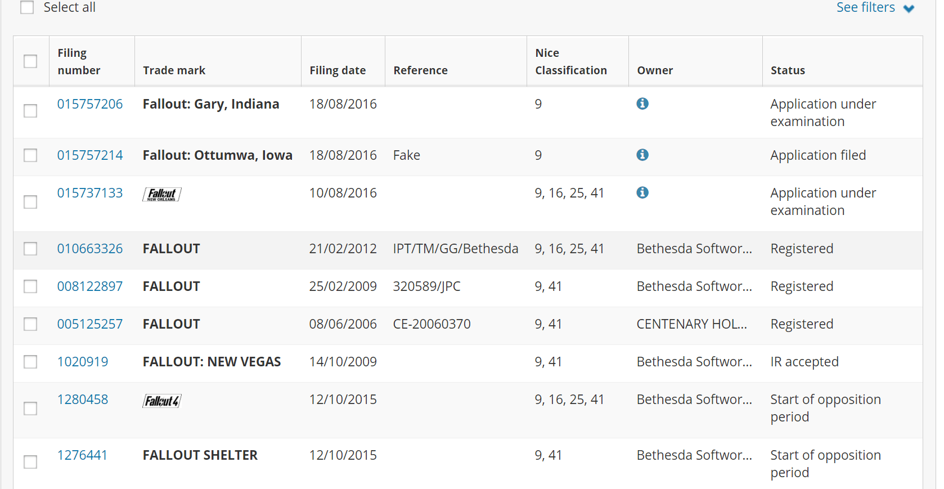Click filing date 14/10/2009
The width and height of the screenshot is (944, 489).
[343, 362]
